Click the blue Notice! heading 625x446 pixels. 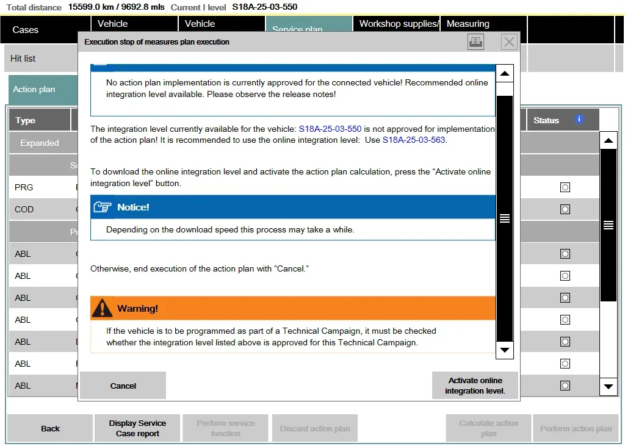(133, 207)
